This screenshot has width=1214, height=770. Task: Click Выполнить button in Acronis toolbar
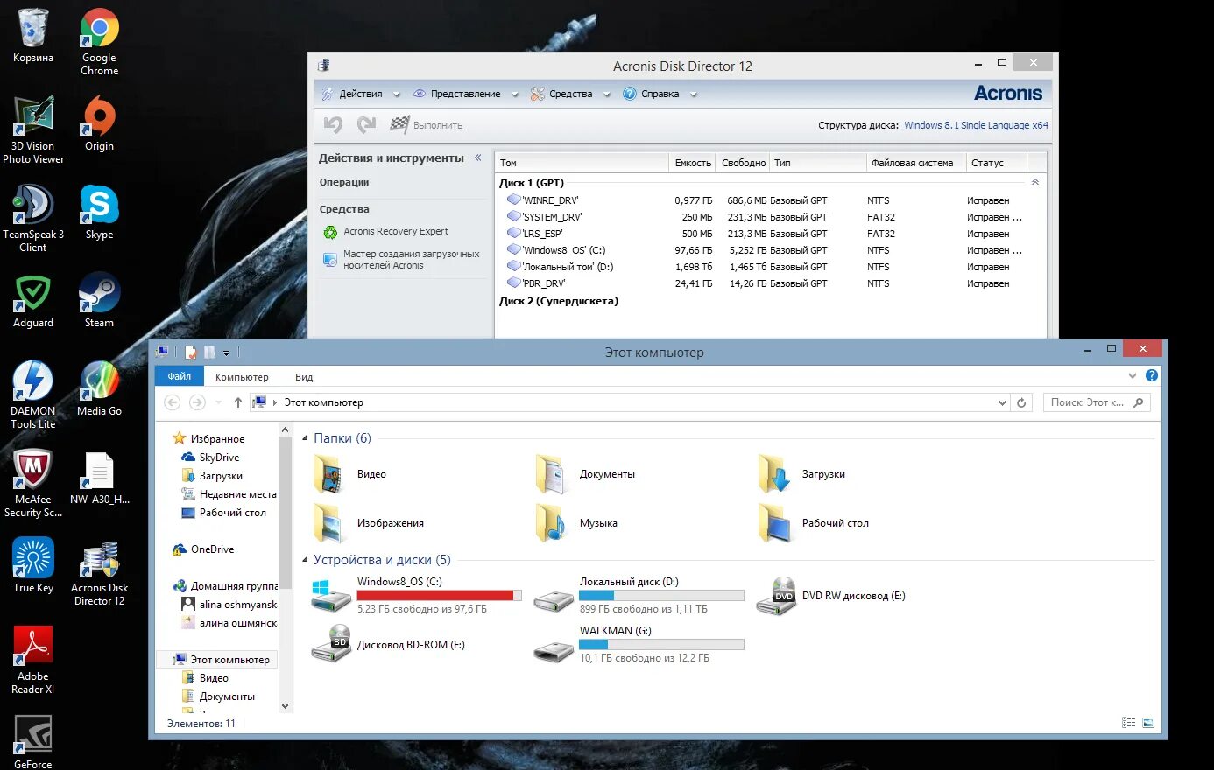point(438,126)
